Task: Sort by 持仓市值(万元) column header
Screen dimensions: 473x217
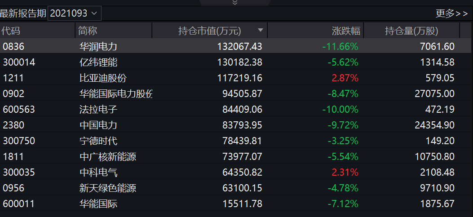Action: click(x=210, y=31)
